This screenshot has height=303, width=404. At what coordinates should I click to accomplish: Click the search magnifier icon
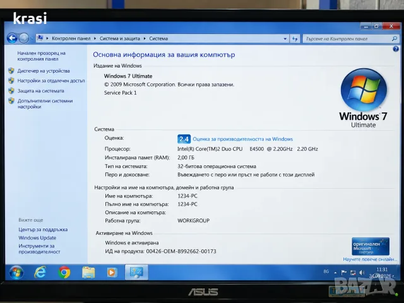[x=394, y=39]
